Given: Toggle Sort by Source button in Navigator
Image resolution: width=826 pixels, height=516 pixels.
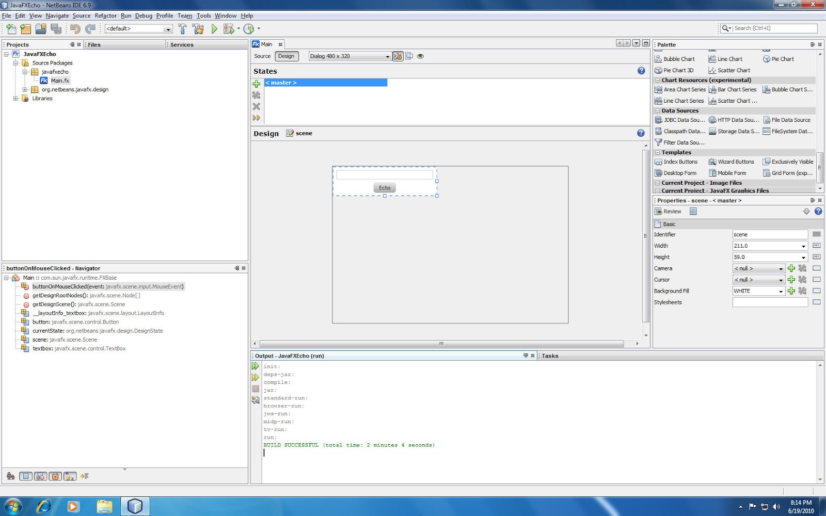Looking at the screenshot, I should coord(85,476).
